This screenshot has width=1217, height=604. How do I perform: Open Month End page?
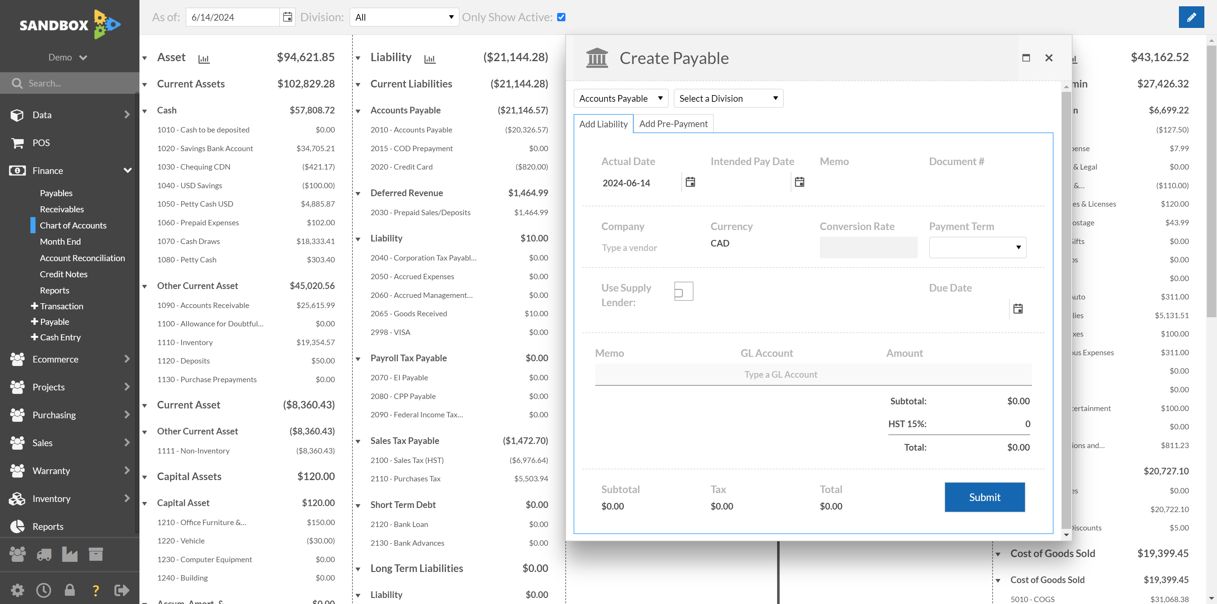(61, 241)
